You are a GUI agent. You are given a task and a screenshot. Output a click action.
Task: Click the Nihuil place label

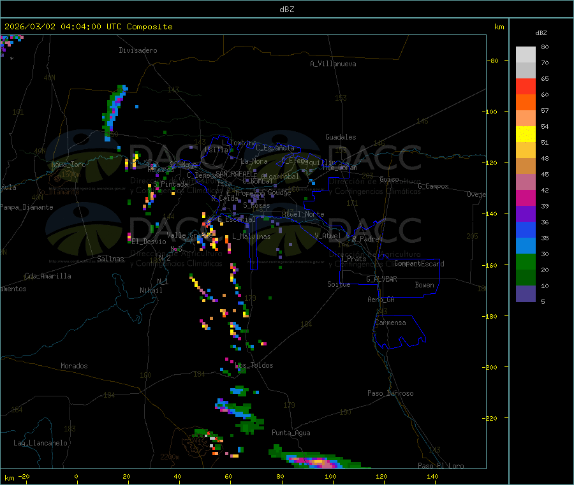(151, 291)
